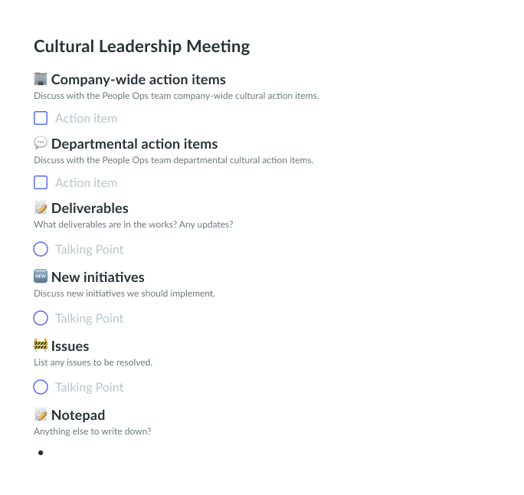Click the empty bullet point under Notepad
This screenshot has height=495, width=524.
[41, 453]
